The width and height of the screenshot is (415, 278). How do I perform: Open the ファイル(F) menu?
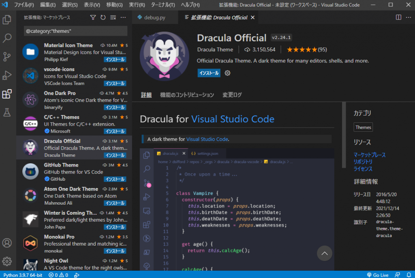[x=24, y=5]
